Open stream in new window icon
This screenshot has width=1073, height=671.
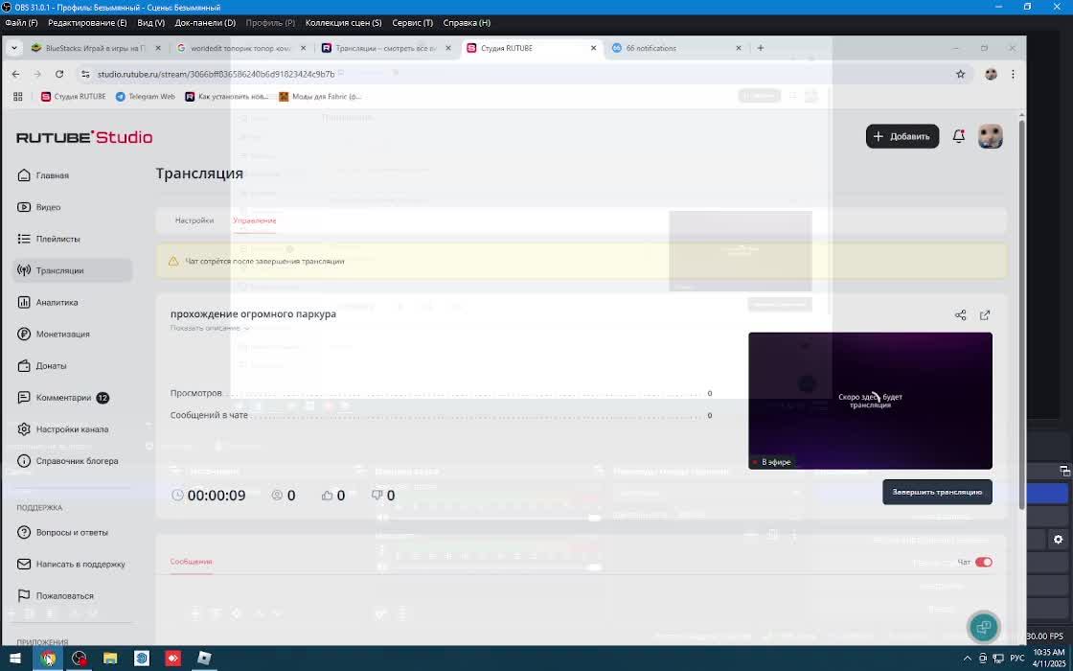pyautogui.click(x=985, y=315)
